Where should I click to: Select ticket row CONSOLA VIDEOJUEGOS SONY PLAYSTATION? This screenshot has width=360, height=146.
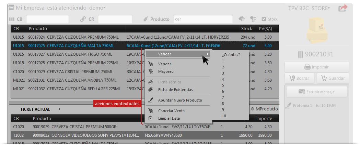145,135
